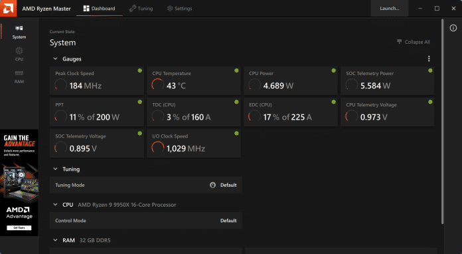Click the 11 % of 200 W value
Image resolution: width=462 pixels, height=254 pixels.
click(x=94, y=117)
